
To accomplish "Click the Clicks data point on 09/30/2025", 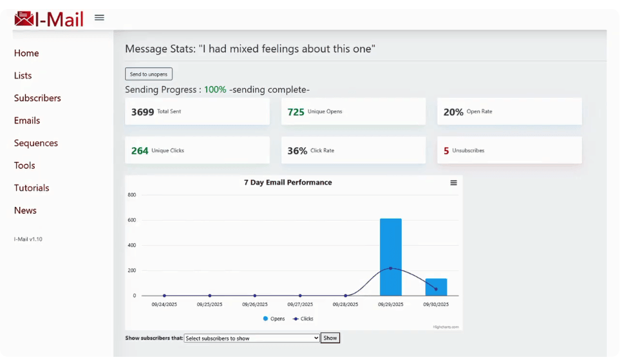I will click(x=436, y=289).
